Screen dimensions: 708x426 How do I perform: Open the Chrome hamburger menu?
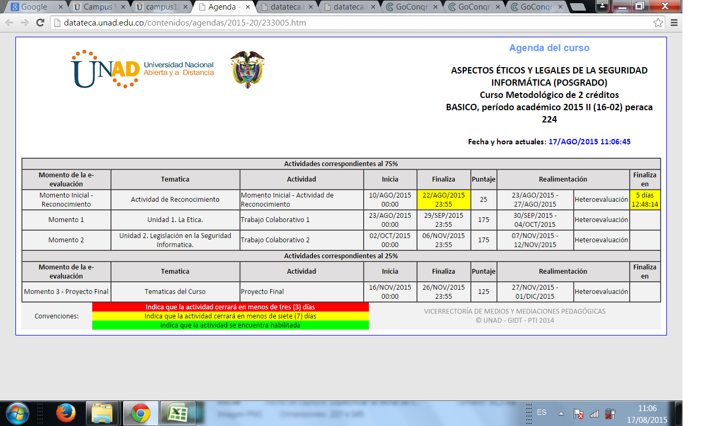click(x=674, y=23)
